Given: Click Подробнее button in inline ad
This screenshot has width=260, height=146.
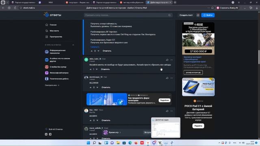Looking at the screenshot, I should [x=164, y=100].
